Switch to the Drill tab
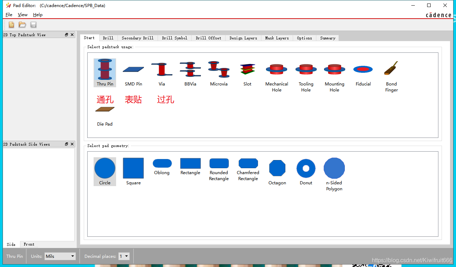 point(108,38)
